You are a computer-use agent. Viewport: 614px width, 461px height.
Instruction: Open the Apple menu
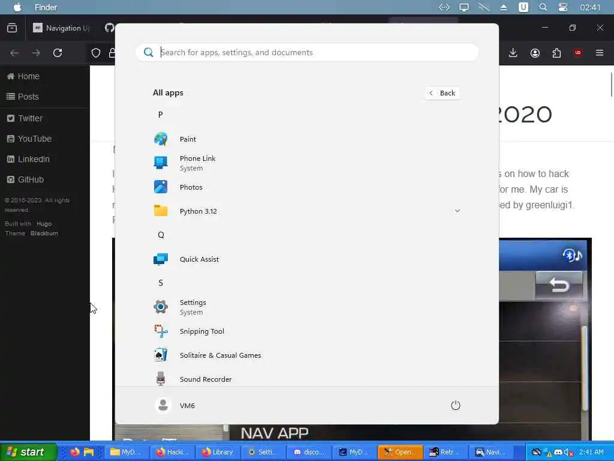tap(17, 7)
